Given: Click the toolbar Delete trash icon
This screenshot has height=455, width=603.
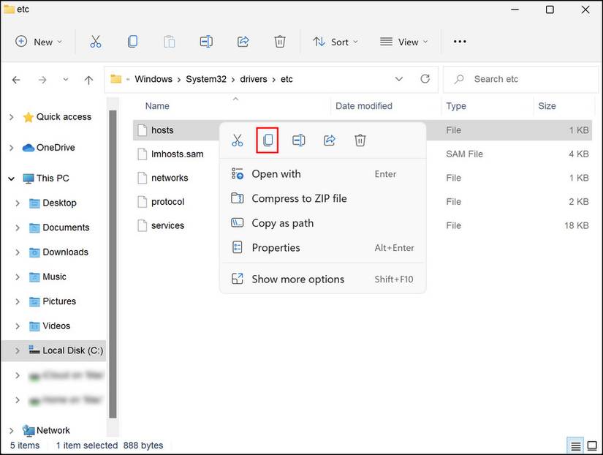Looking at the screenshot, I should 280,42.
